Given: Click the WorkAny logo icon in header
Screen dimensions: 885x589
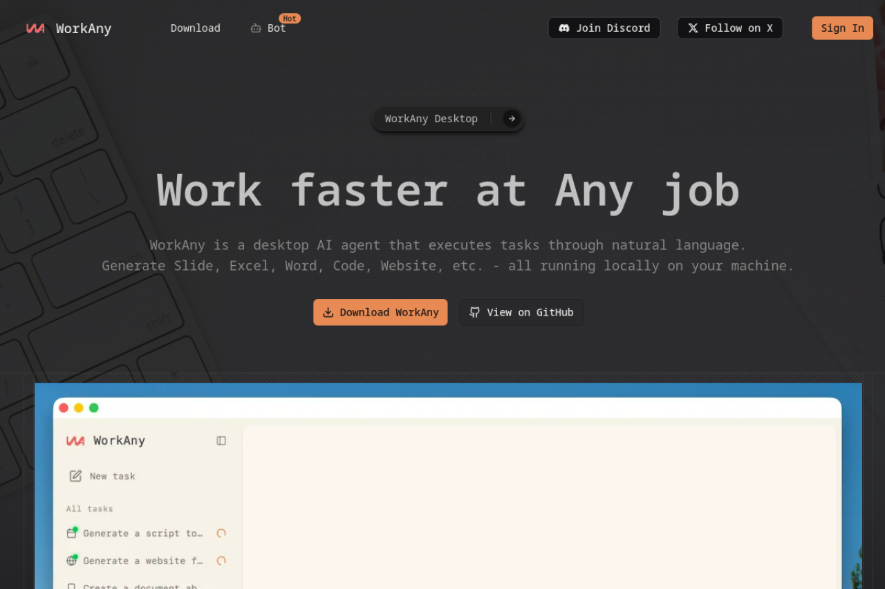Looking at the screenshot, I should click(35, 28).
